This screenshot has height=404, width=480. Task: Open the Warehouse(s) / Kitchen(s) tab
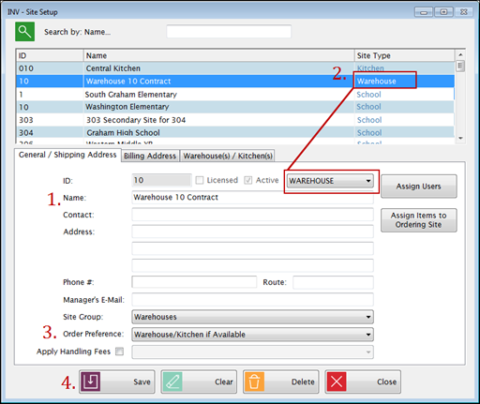coord(228,156)
